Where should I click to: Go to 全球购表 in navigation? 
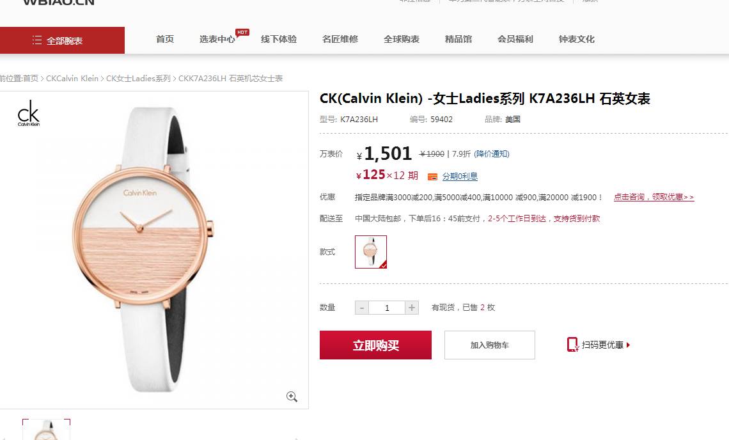click(401, 39)
